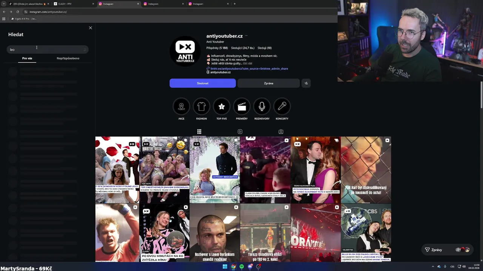Open the Anthony Bridgerton post
The width and height of the screenshot is (483, 271).
pyautogui.click(x=215, y=170)
